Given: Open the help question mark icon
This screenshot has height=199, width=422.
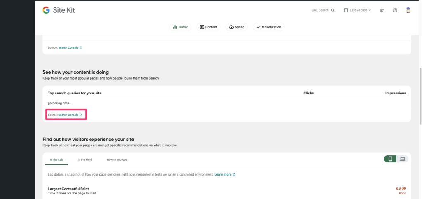Looking at the screenshot, I should coord(395,10).
